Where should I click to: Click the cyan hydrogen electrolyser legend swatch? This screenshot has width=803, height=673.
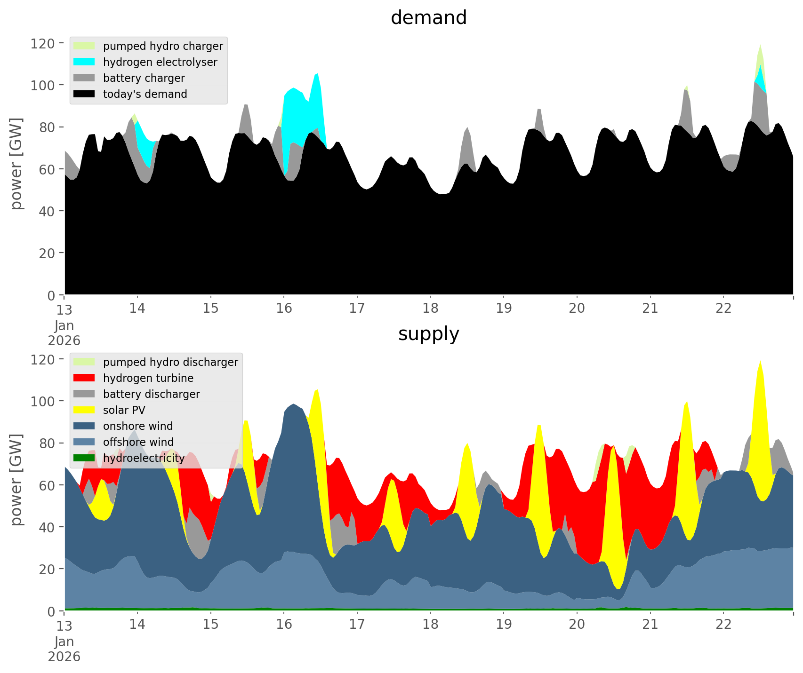tap(84, 62)
